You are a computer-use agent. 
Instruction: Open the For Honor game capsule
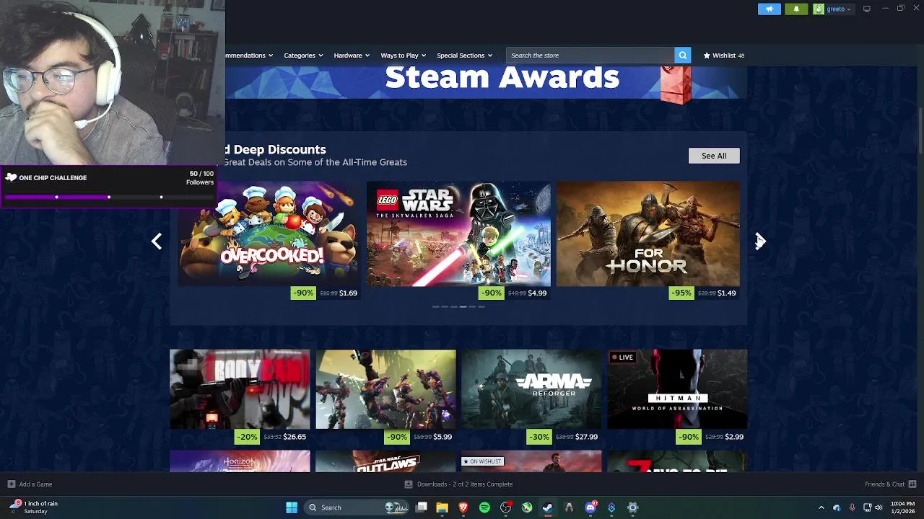[648, 234]
